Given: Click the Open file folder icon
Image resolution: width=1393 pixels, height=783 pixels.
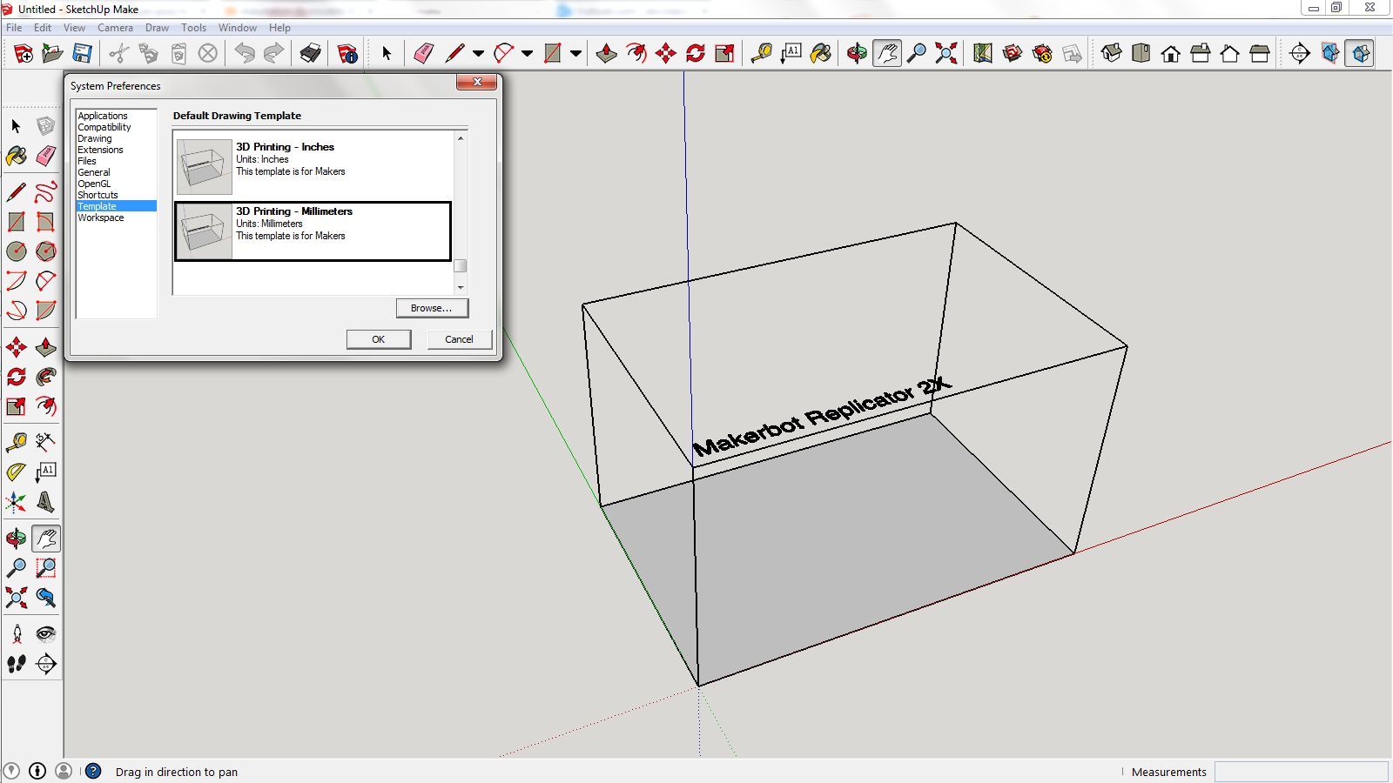Looking at the screenshot, I should [x=52, y=54].
